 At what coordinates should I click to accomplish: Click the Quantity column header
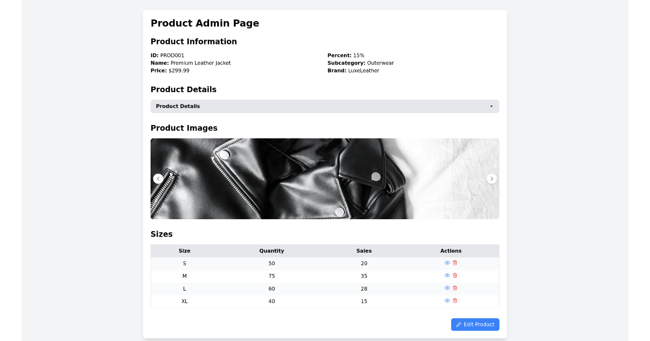pyautogui.click(x=271, y=251)
